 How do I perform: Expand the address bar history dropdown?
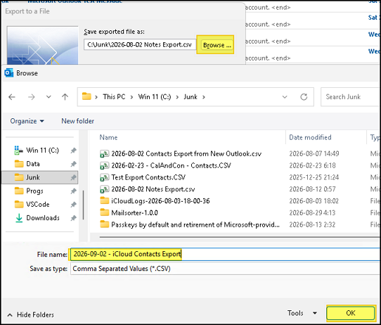point(285,97)
